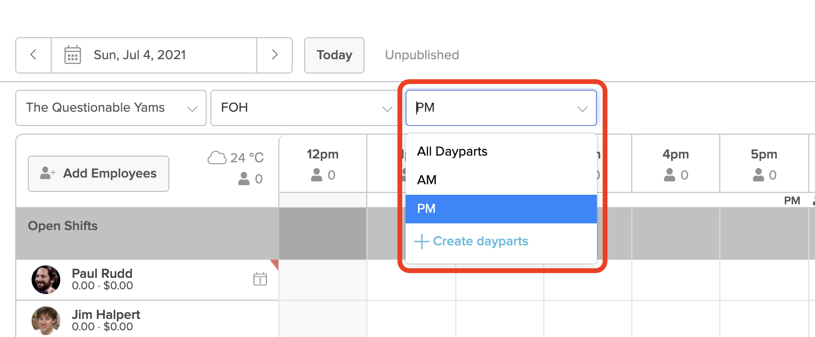Expand The Questionable Yams location dropdown
The image size is (815, 337).
(111, 108)
